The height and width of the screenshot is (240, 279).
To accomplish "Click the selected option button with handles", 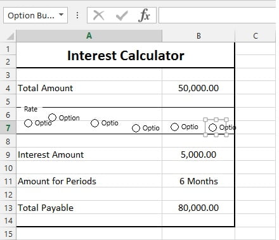I will coord(212,127).
